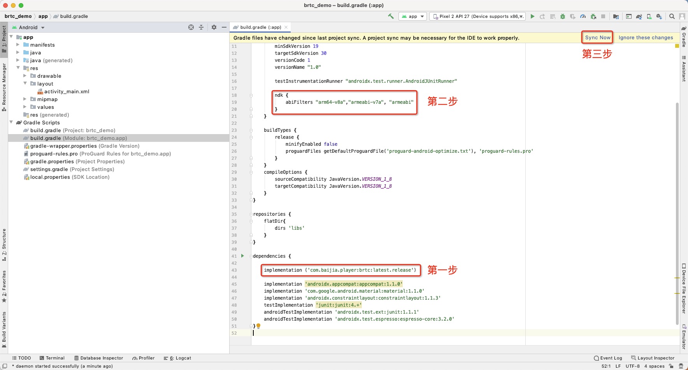The image size is (688, 370).
Task: Close the build.gradle (:app) tab
Action: tap(286, 27)
